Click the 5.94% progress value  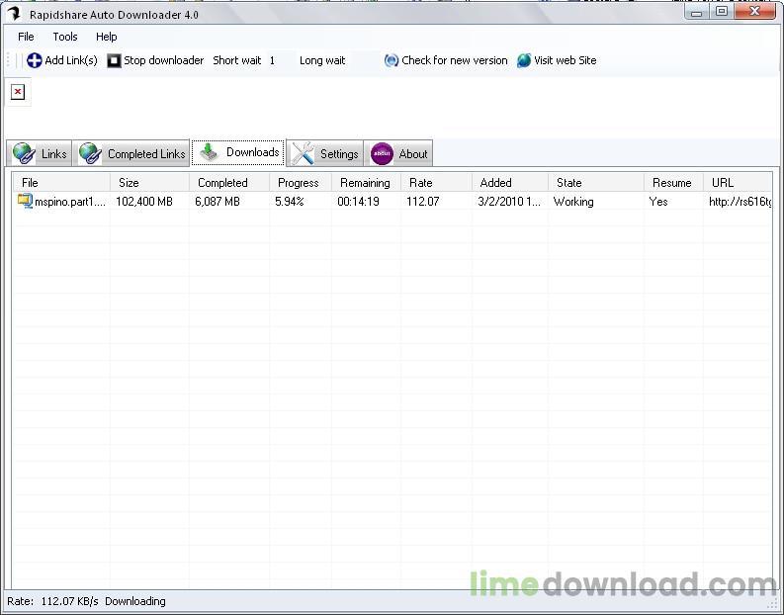click(x=290, y=202)
